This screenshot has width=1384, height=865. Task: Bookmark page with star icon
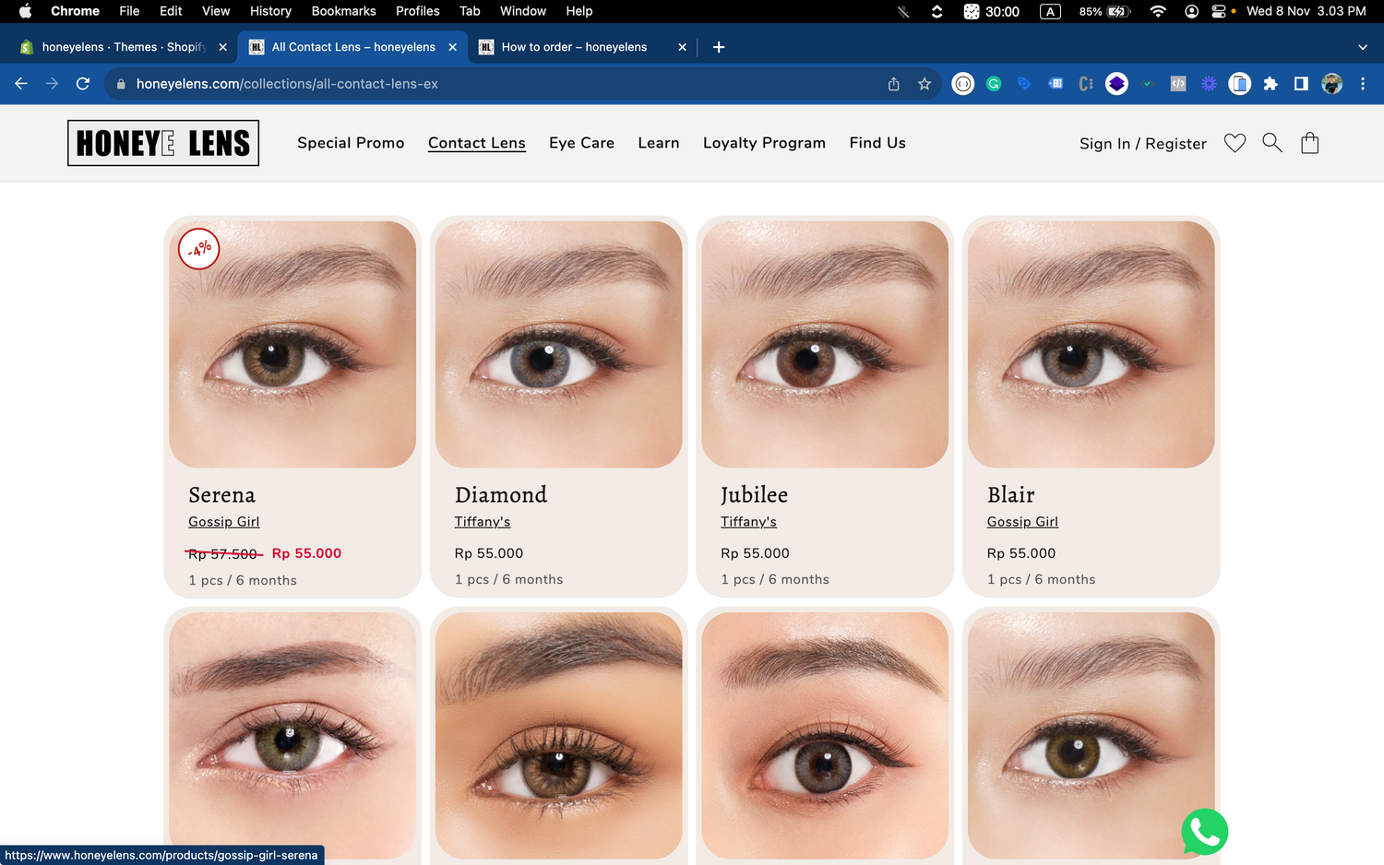click(x=925, y=84)
